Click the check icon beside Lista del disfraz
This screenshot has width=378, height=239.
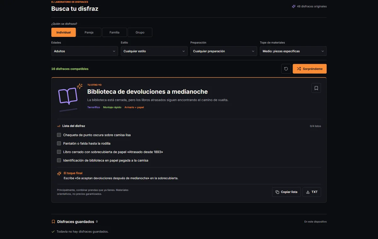pos(59,126)
